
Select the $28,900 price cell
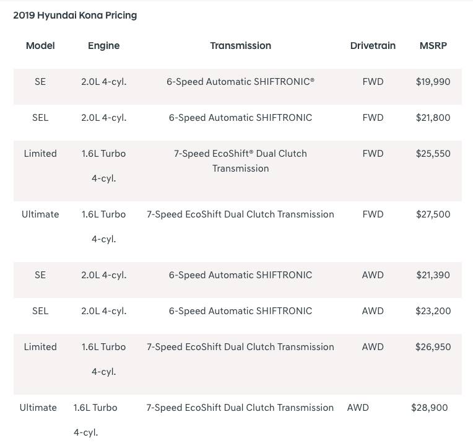coord(429,408)
